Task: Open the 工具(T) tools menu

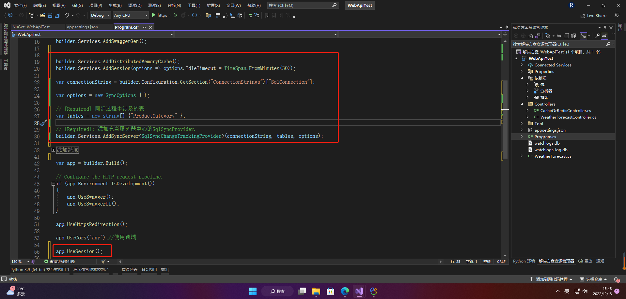Action: 194,6
